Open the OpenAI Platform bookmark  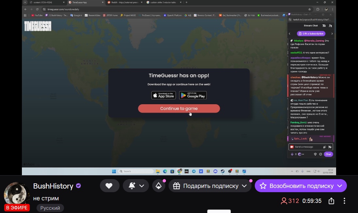[x=172, y=15]
